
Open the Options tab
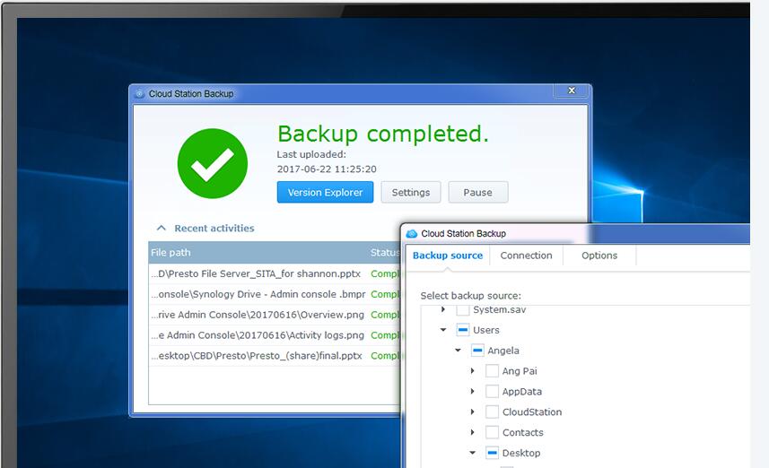599,256
